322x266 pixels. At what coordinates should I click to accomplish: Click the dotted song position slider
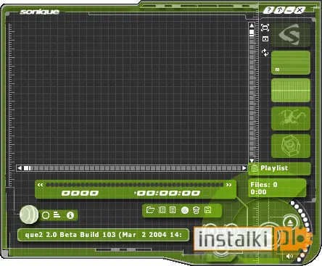coord(134,185)
